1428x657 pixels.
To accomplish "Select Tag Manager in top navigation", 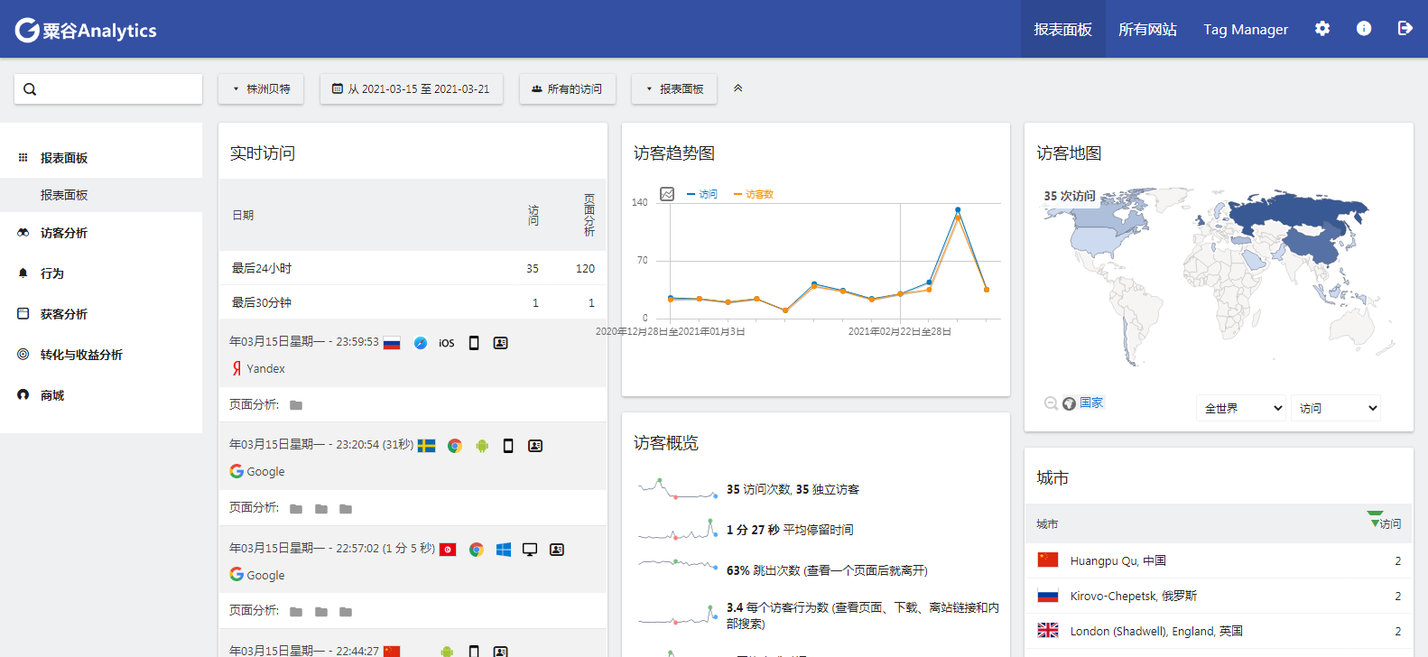I will point(1246,29).
